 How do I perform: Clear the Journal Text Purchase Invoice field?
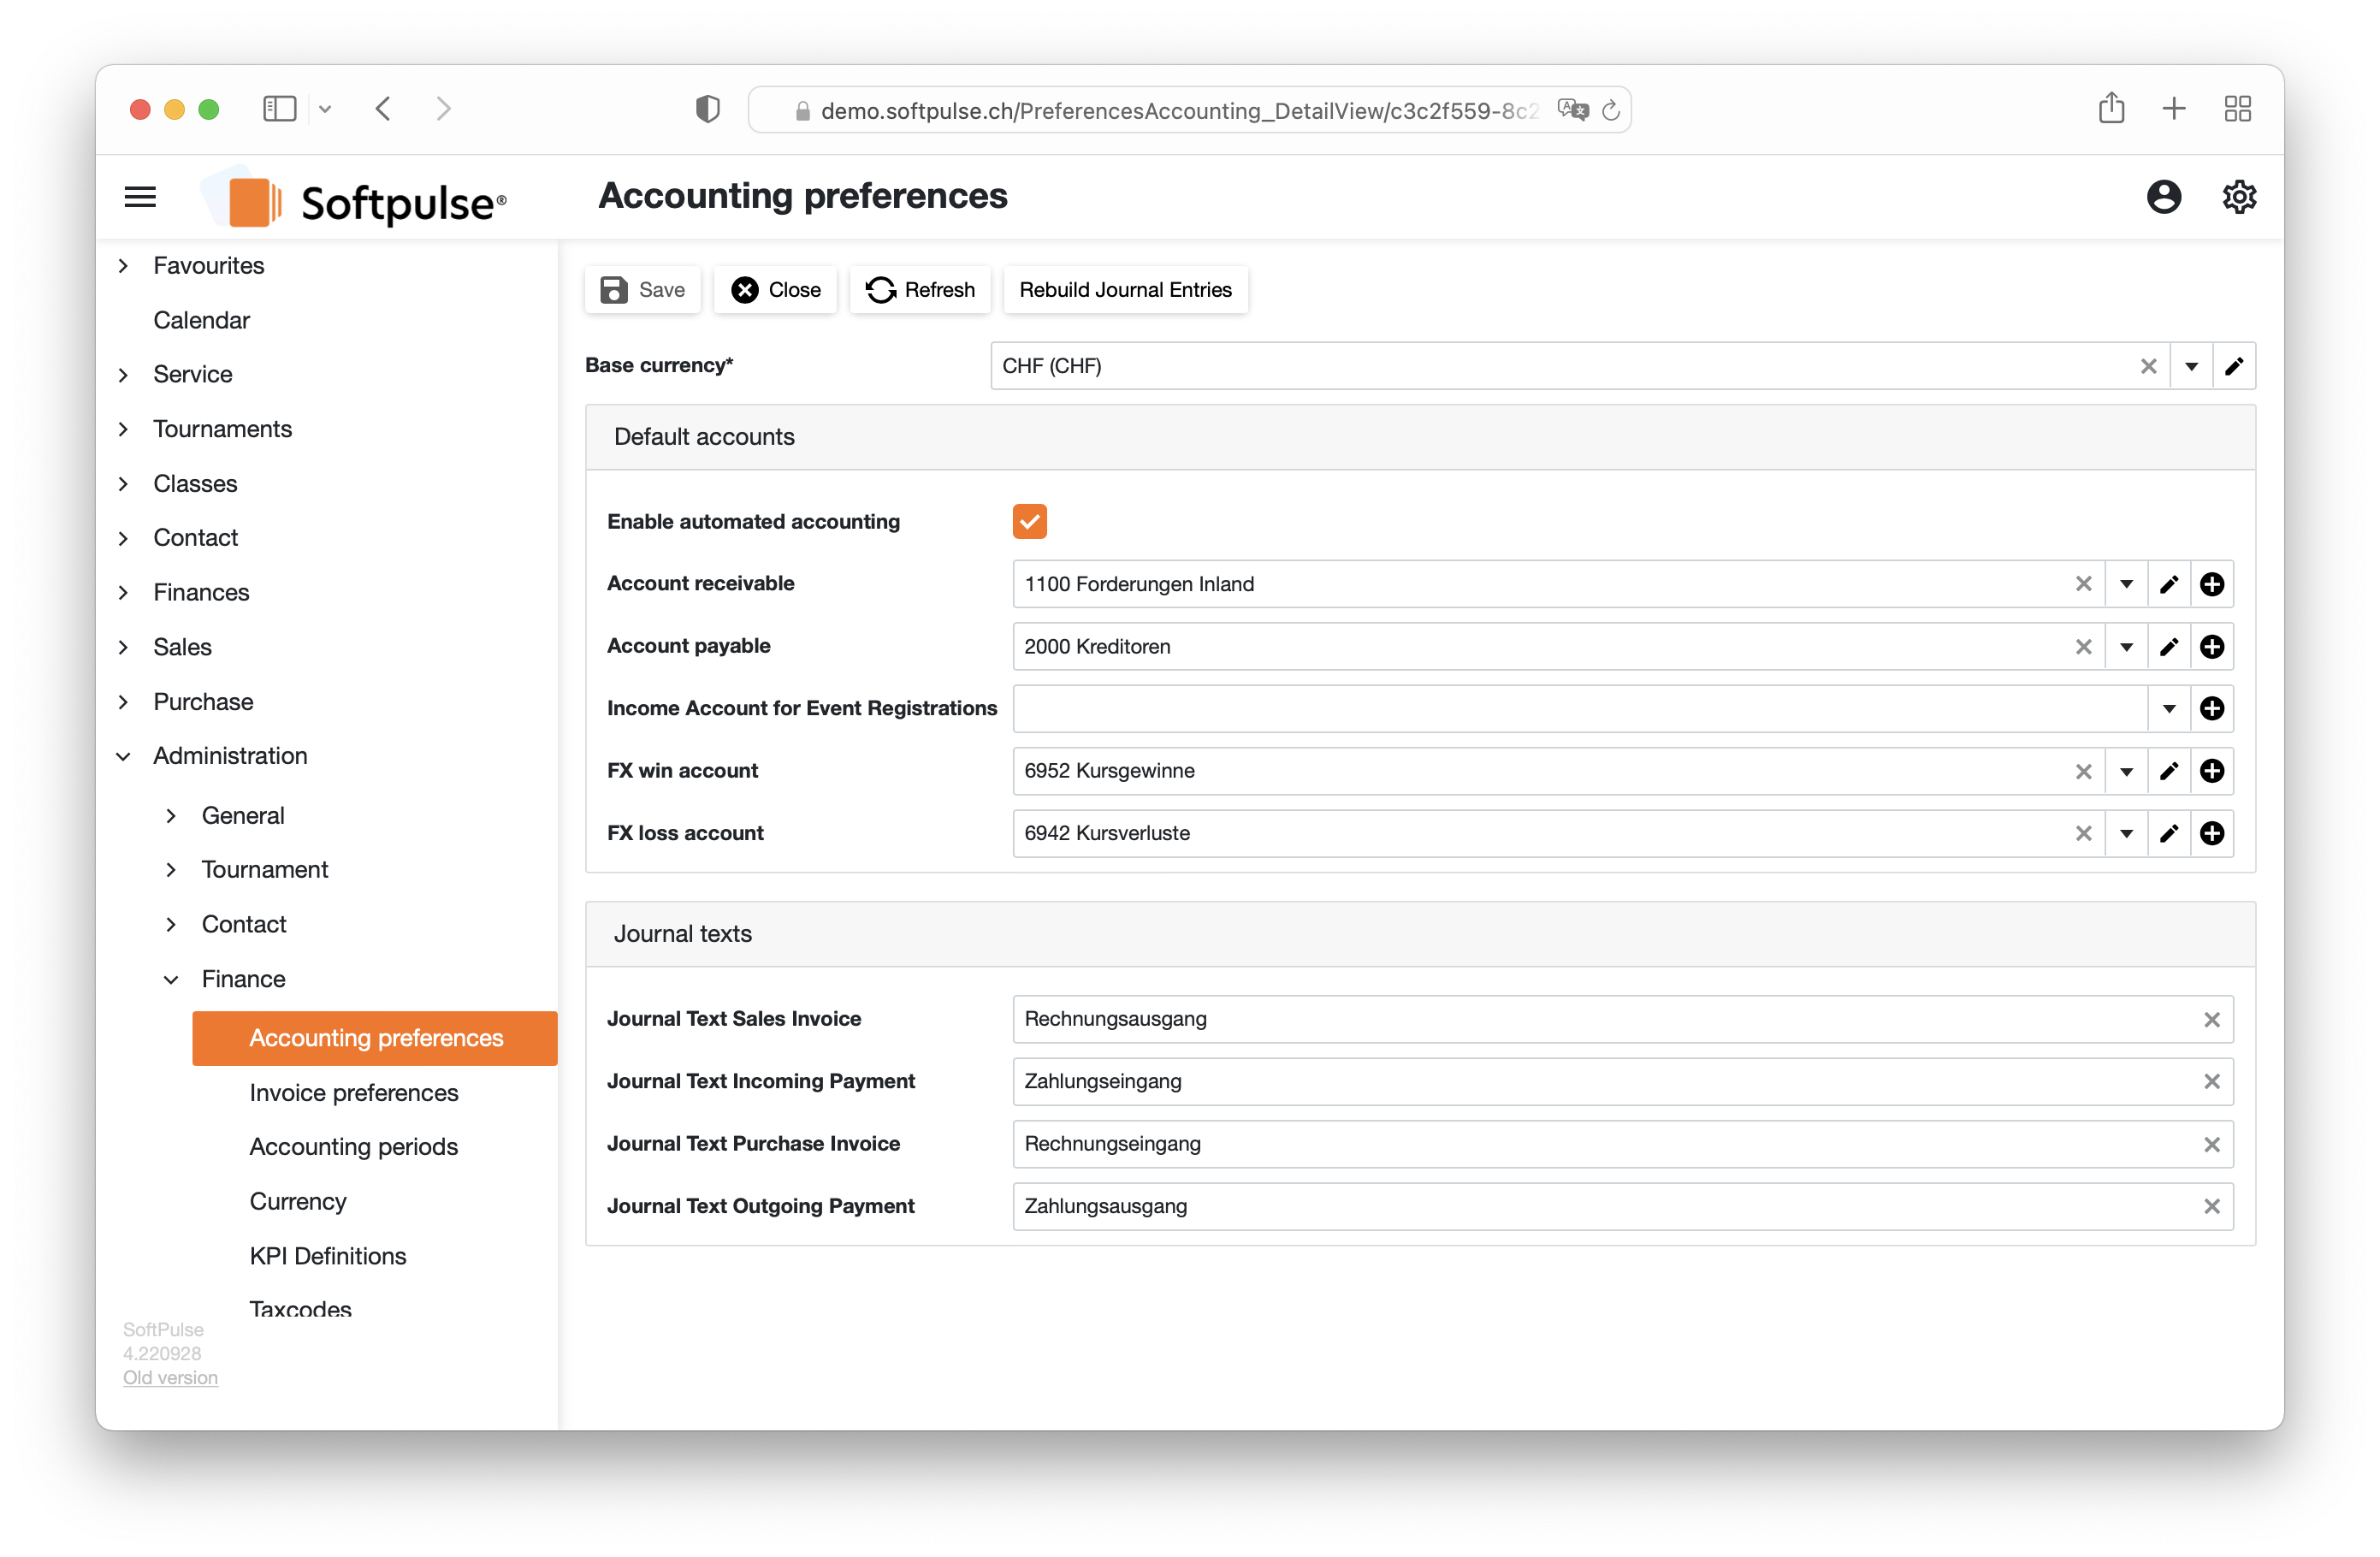tap(2211, 1144)
